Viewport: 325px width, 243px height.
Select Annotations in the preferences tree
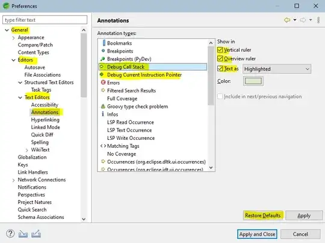click(45, 112)
